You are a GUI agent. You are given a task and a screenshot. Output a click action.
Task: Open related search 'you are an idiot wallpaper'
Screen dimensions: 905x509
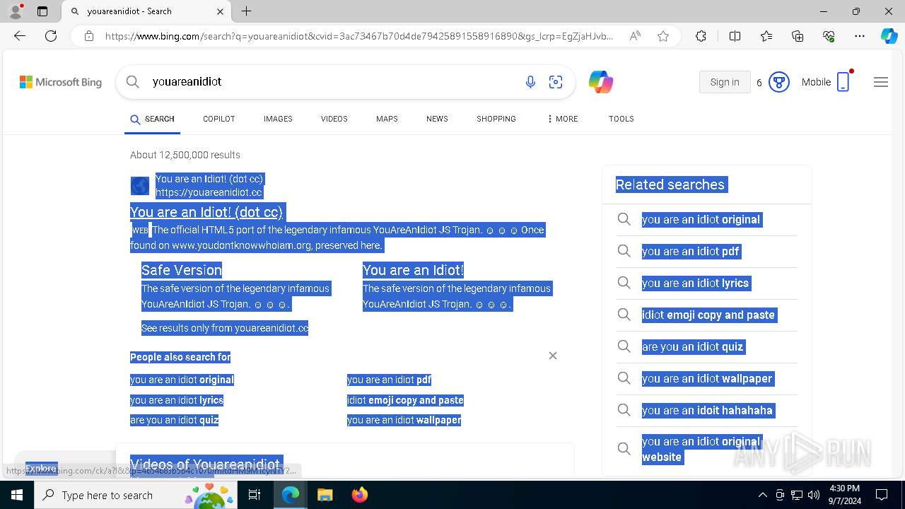[x=707, y=379]
